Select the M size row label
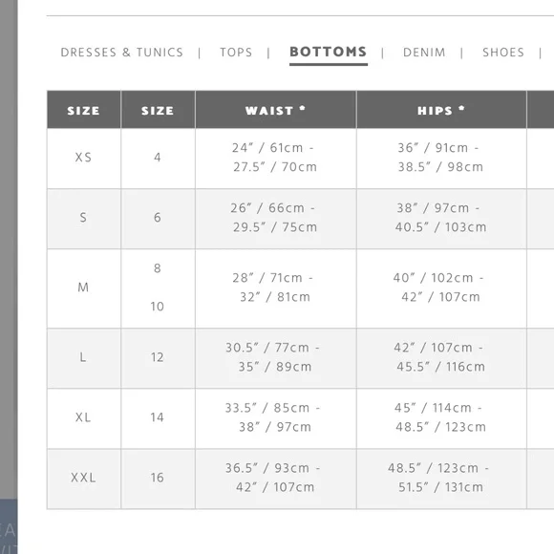Image resolution: width=554 pixels, height=554 pixels. 83,288
